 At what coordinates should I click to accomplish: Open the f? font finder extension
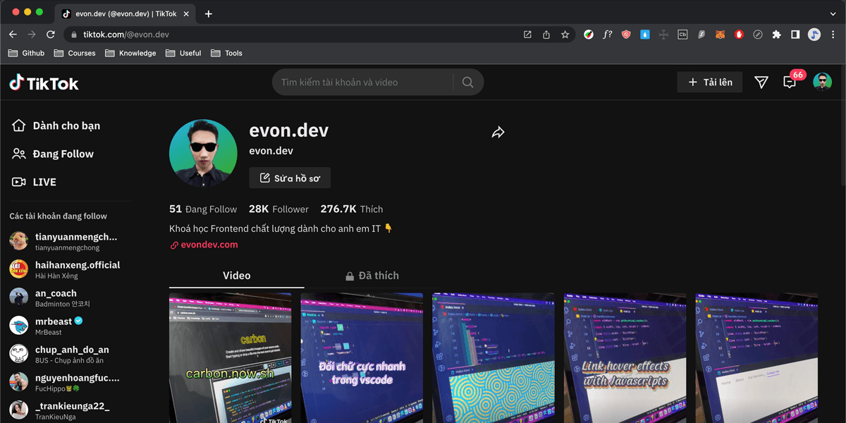608,35
